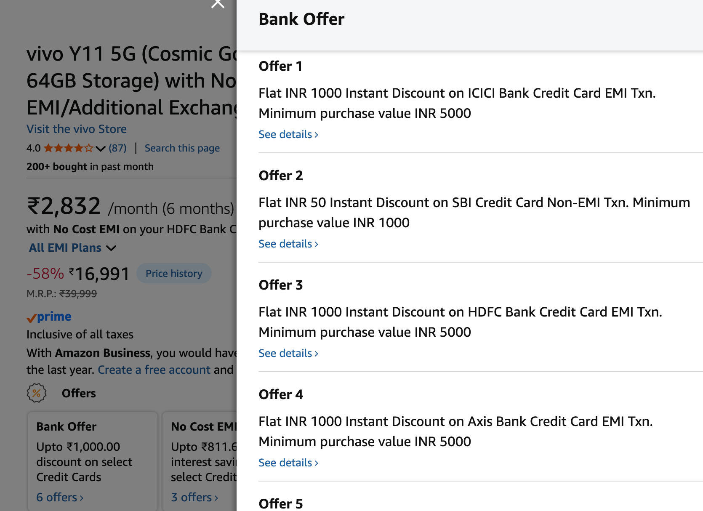Visit the vivo Store link
Viewport: 703px width, 511px height.
click(77, 129)
